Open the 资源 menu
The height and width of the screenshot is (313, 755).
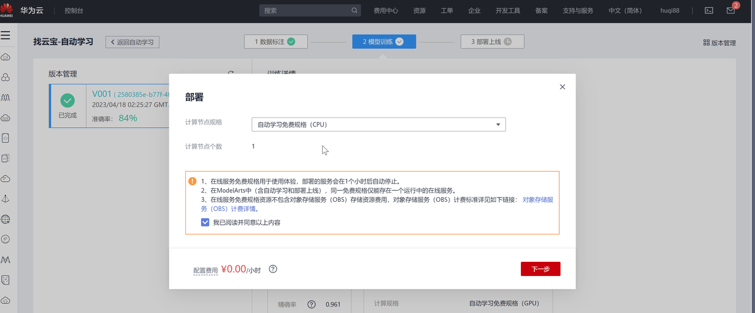419,11
